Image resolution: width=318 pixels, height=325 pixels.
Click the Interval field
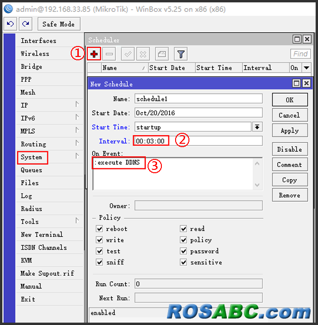(x=198, y=141)
